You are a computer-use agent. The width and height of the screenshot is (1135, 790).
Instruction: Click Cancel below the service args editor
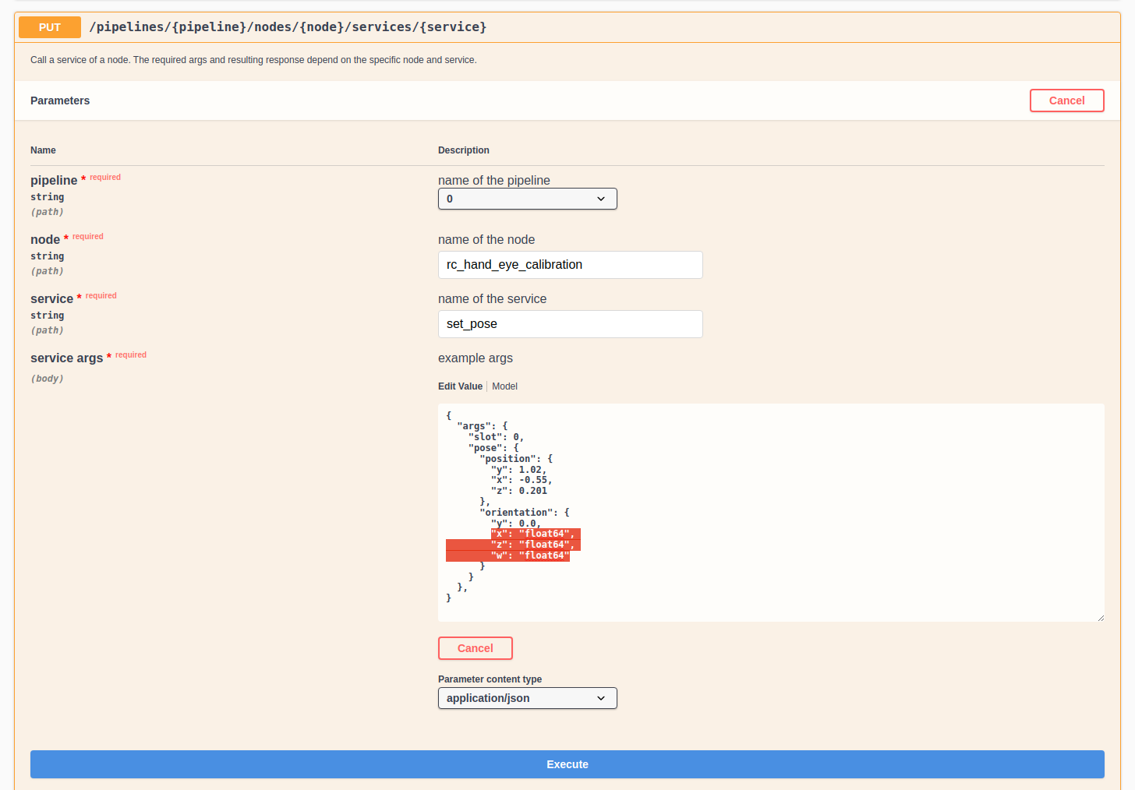(475, 647)
